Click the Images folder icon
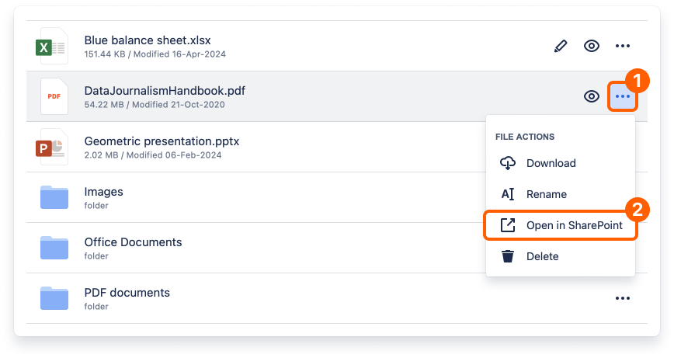Screen dimensions: 674x358 click(x=54, y=197)
